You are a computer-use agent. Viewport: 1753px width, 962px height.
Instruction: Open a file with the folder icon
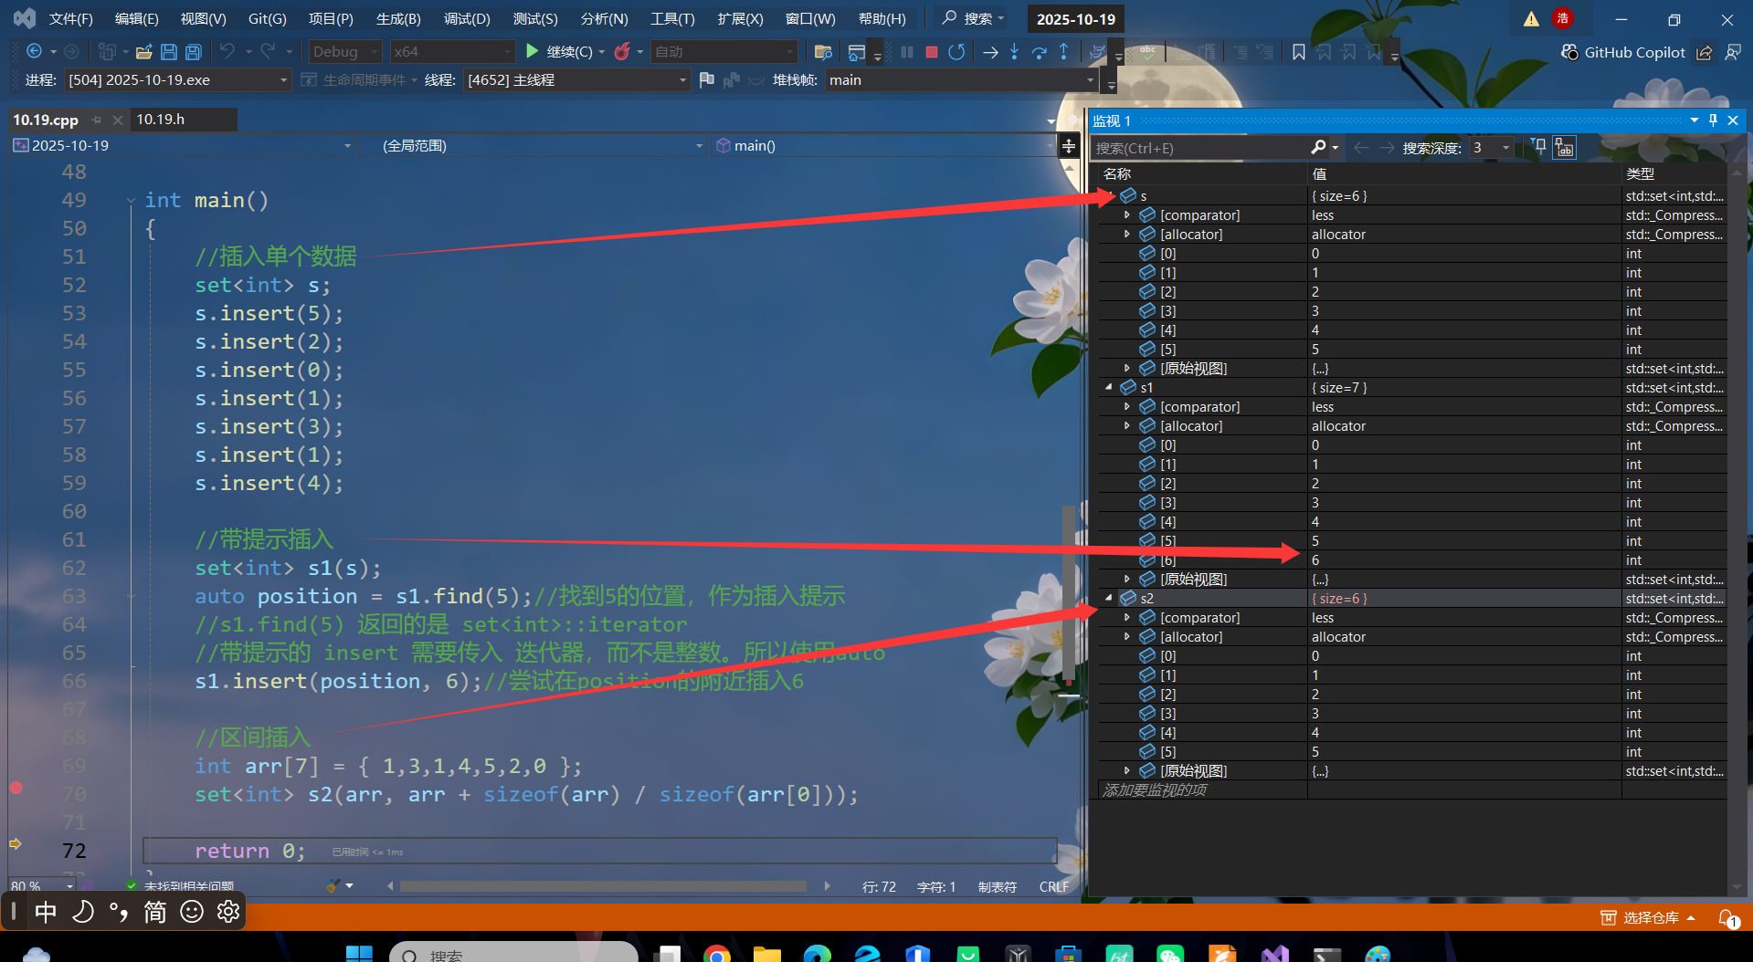[143, 52]
